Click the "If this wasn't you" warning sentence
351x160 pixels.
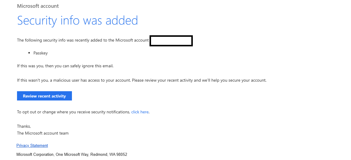click(142, 80)
